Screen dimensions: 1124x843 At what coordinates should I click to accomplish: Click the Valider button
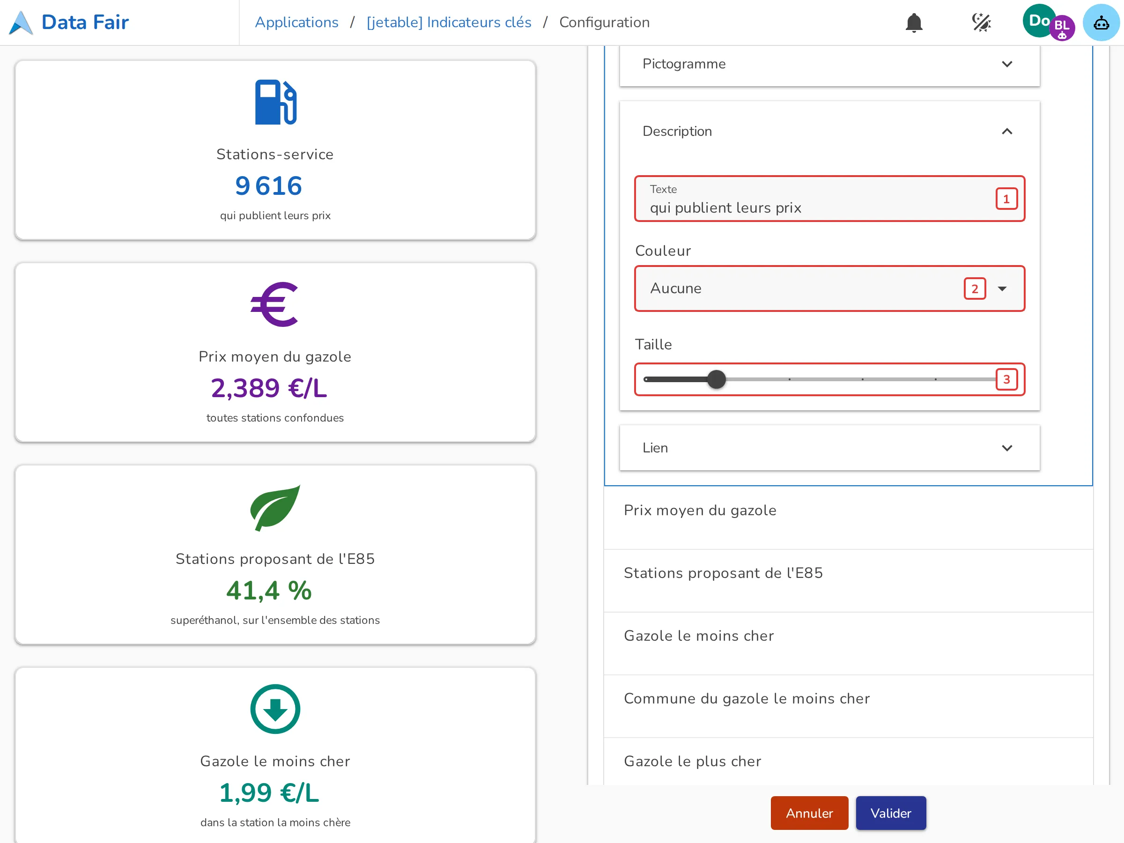click(890, 813)
